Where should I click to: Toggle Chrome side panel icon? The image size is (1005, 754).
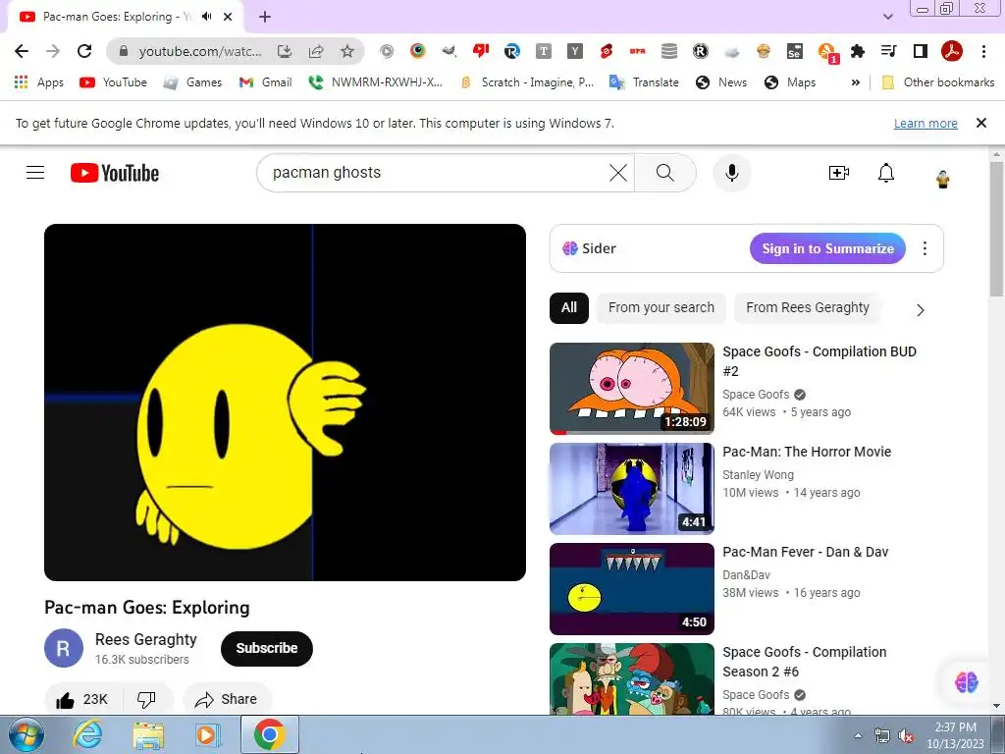pyautogui.click(x=921, y=51)
